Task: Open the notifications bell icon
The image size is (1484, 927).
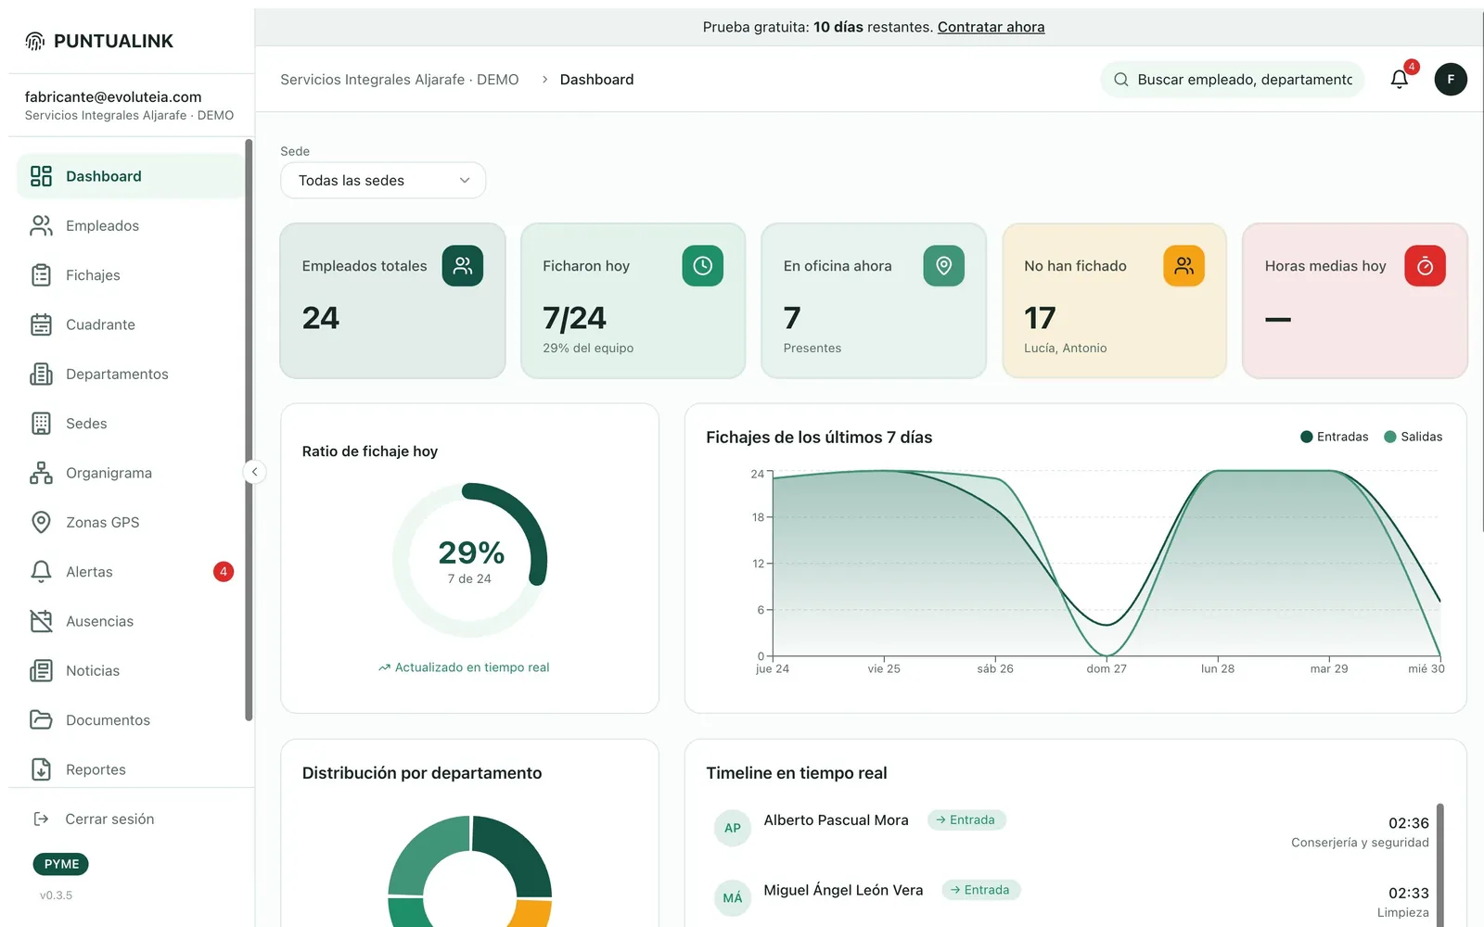Action: tap(1400, 80)
